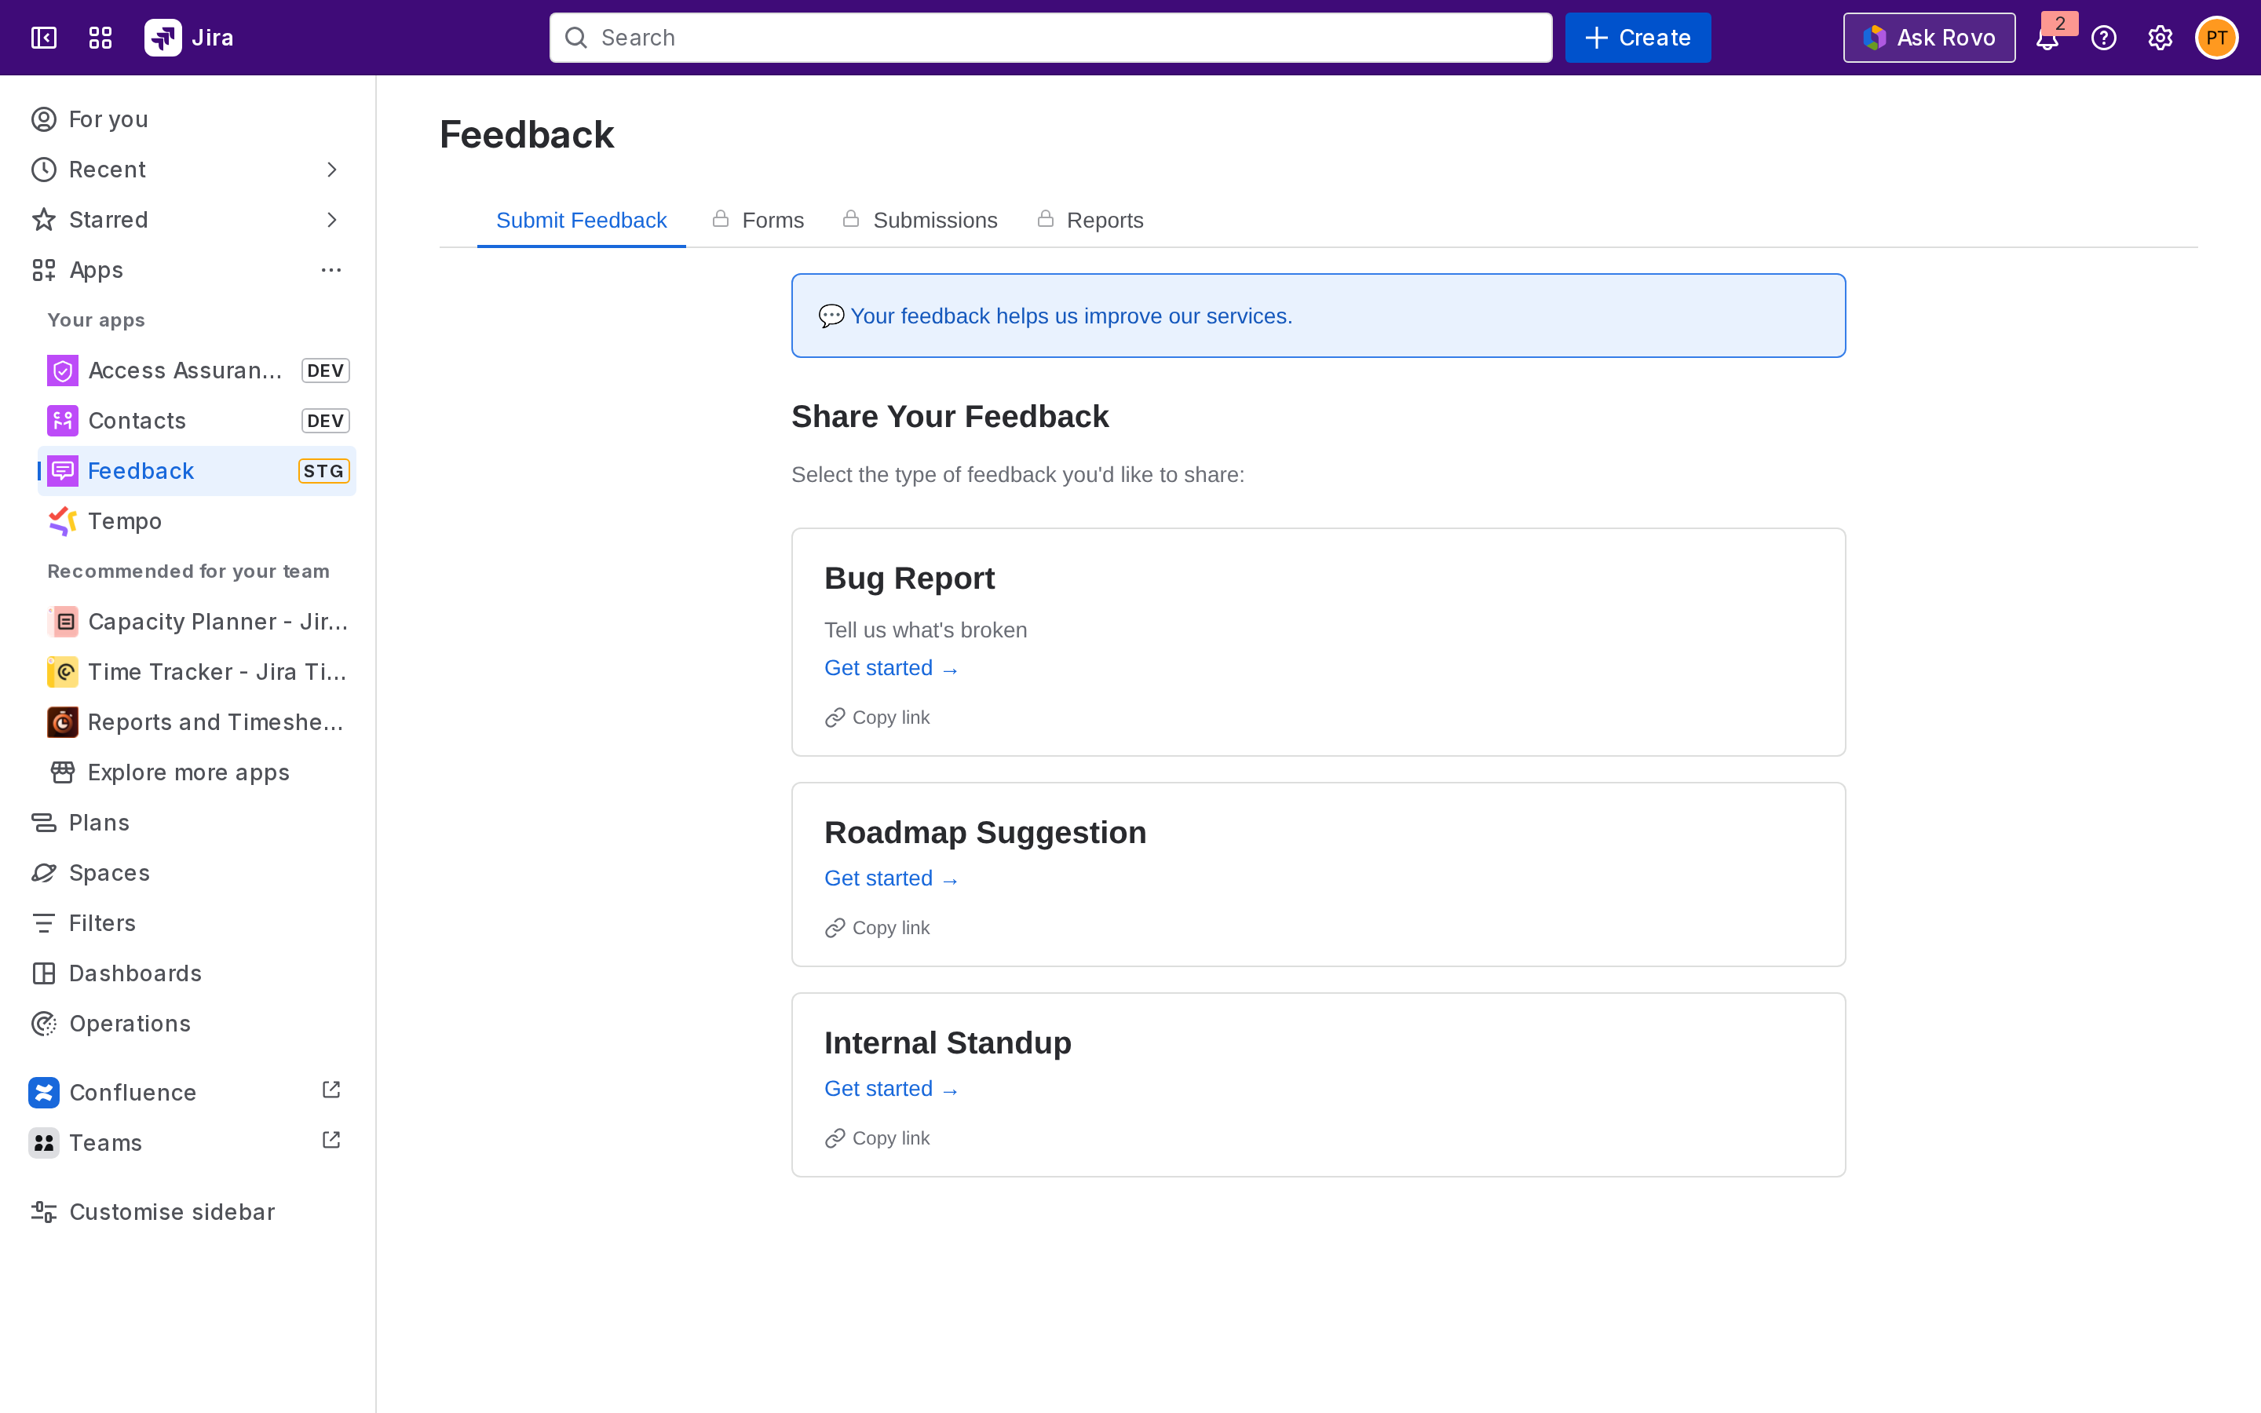
Task: Click the Capacity Planner app icon
Action: point(63,622)
